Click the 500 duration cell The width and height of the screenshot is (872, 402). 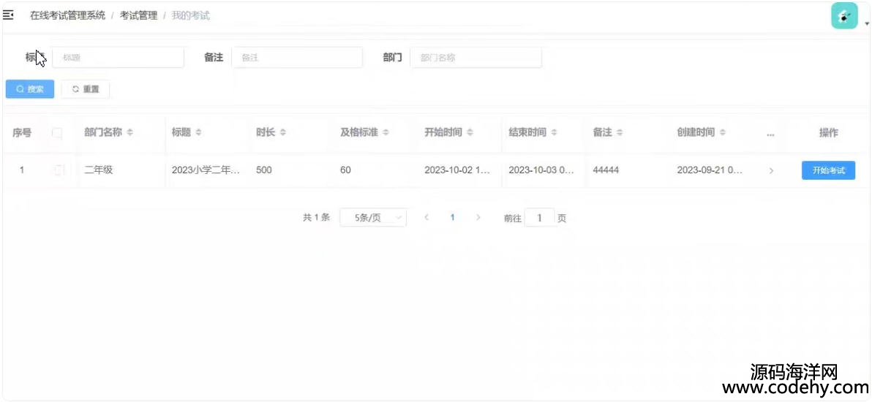(x=264, y=170)
